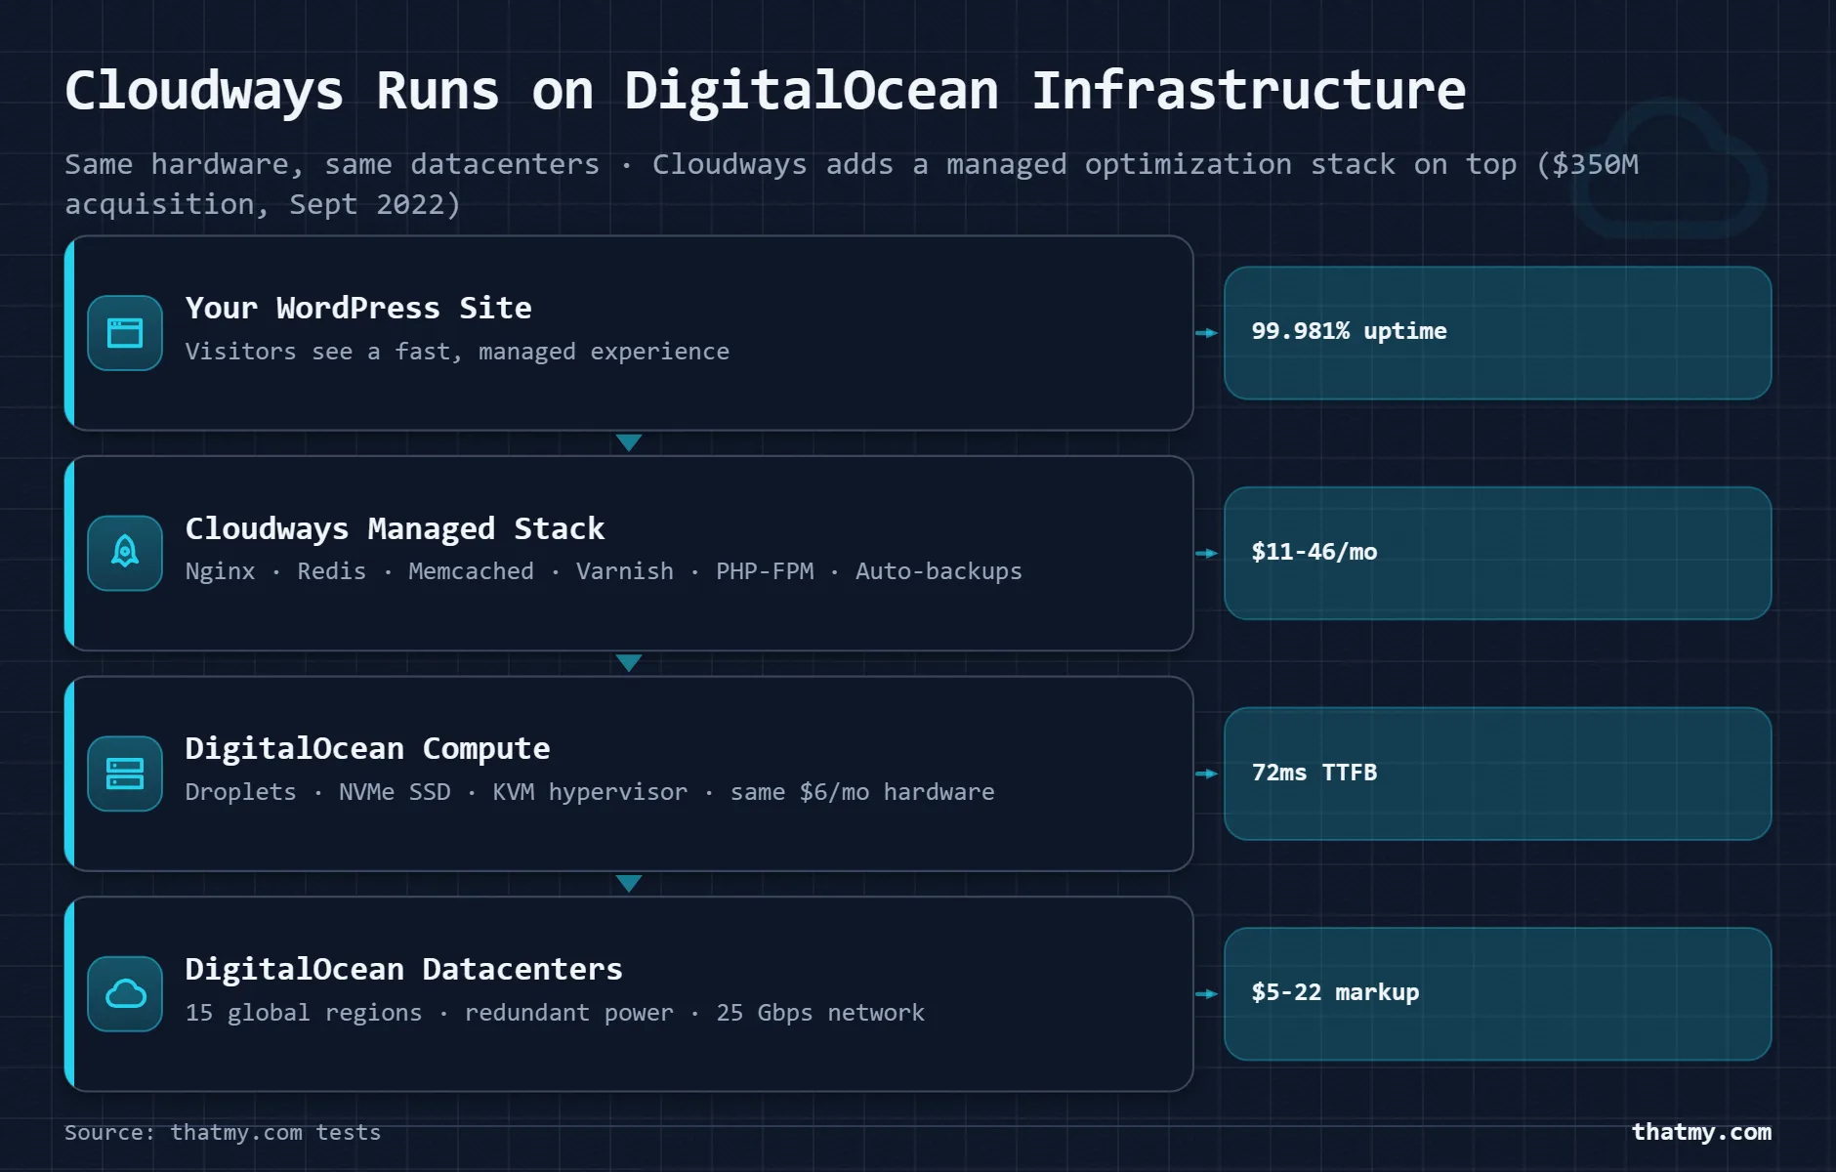This screenshot has width=1836, height=1172.
Task: Click the arrow pointing to $5-22 markup
Action: [1207, 994]
